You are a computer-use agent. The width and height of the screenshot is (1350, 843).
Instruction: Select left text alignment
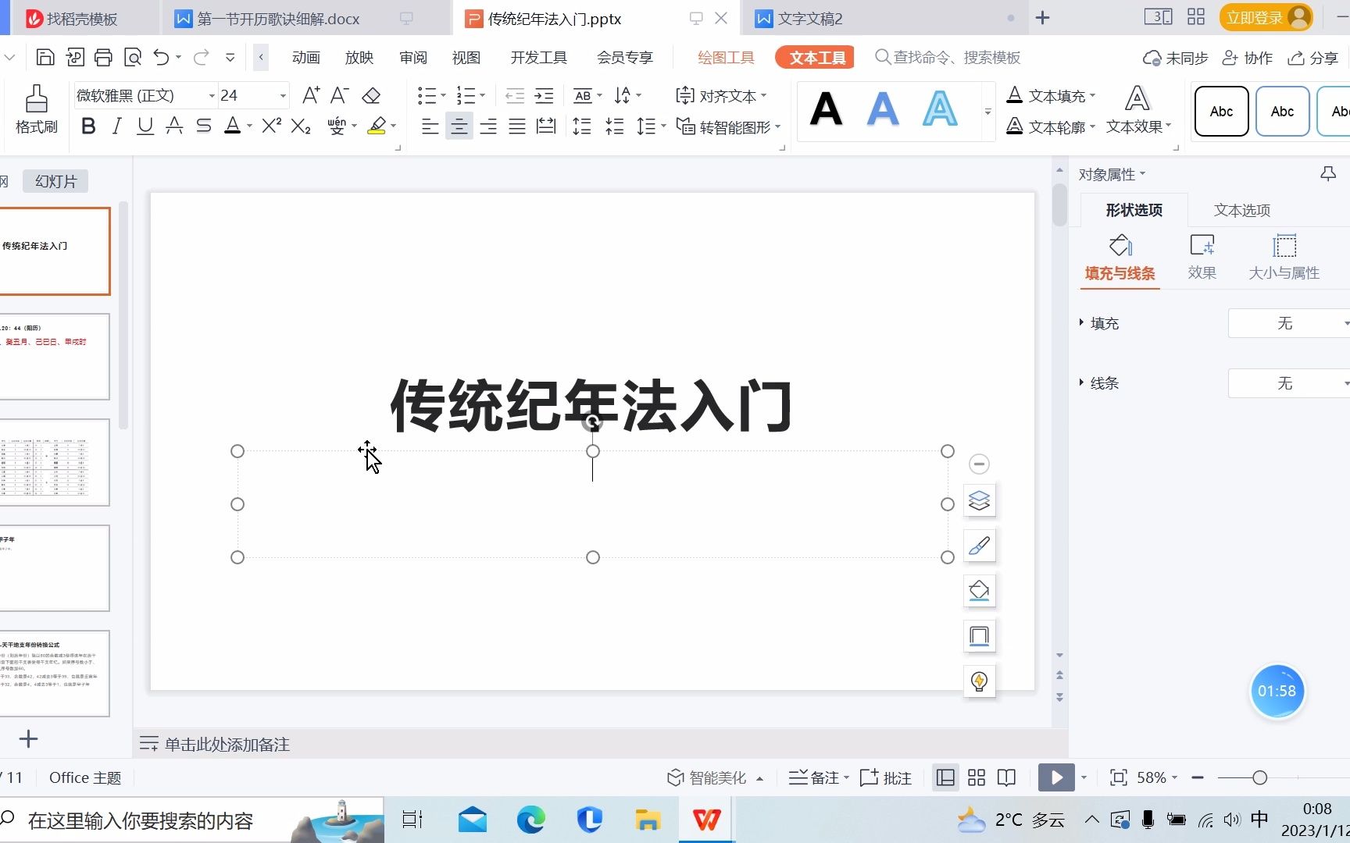click(430, 126)
